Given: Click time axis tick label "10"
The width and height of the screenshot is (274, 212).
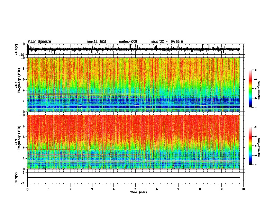Looking at the screenshot, I should (x=243, y=189).
